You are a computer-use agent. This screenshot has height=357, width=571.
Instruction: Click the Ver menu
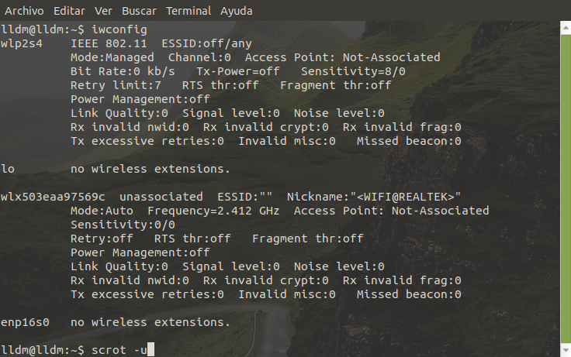(x=103, y=12)
